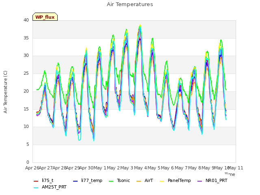The height and width of the screenshot is (195, 260).
Task: Click the cyan AM25T_PRT color swatch
Action: (36, 188)
